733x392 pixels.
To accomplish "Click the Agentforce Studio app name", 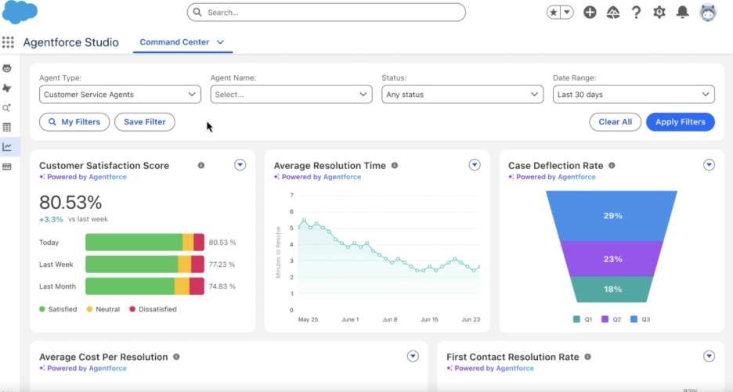I will [x=71, y=42].
